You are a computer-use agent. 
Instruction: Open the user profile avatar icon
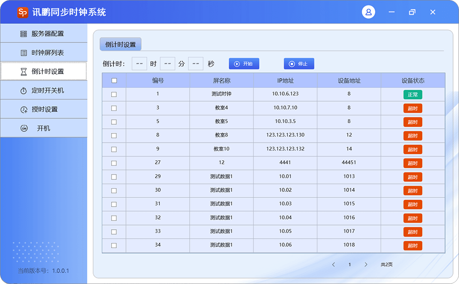coord(368,12)
